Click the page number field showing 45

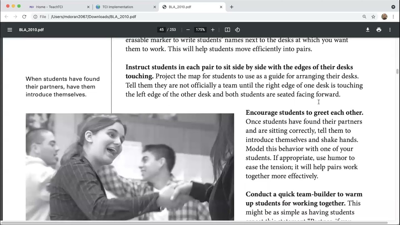(x=162, y=30)
